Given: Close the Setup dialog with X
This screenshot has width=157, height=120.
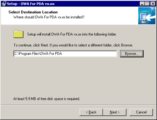Looking at the screenshot, I should pyautogui.click(x=153, y=4).
